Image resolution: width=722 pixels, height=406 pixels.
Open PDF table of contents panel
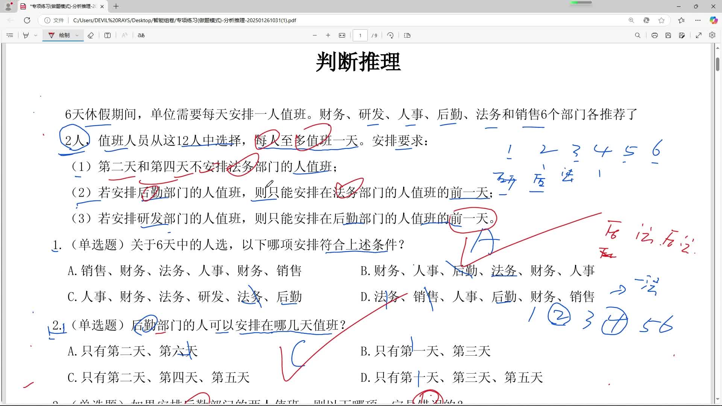coord(9,35)
